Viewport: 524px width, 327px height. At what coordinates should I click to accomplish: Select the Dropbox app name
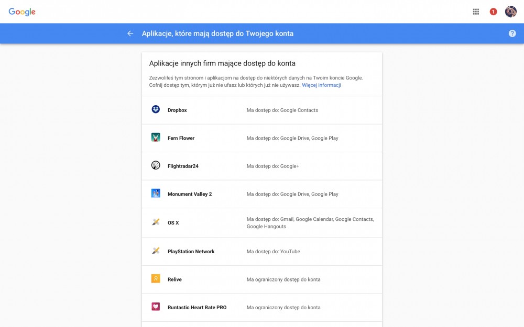point(177,110)
